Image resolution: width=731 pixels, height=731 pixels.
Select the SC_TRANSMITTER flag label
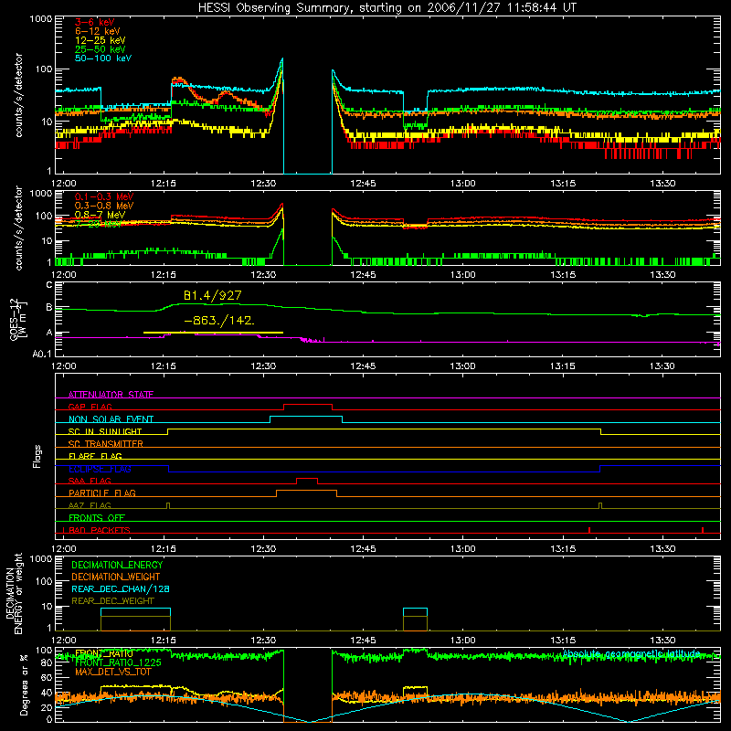click(x=105, y=444)
